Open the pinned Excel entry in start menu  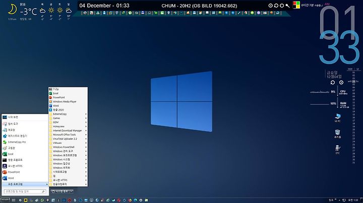click(x=25, y=154)
